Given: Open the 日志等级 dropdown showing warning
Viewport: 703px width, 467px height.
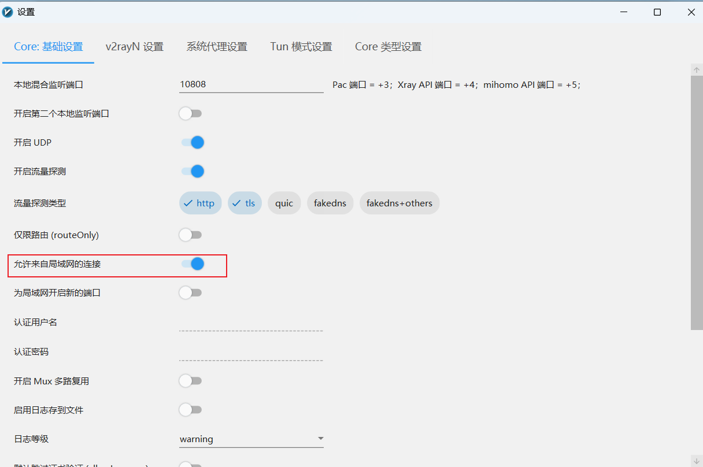Looking at the screenshot, I should [x=251, y=439].
